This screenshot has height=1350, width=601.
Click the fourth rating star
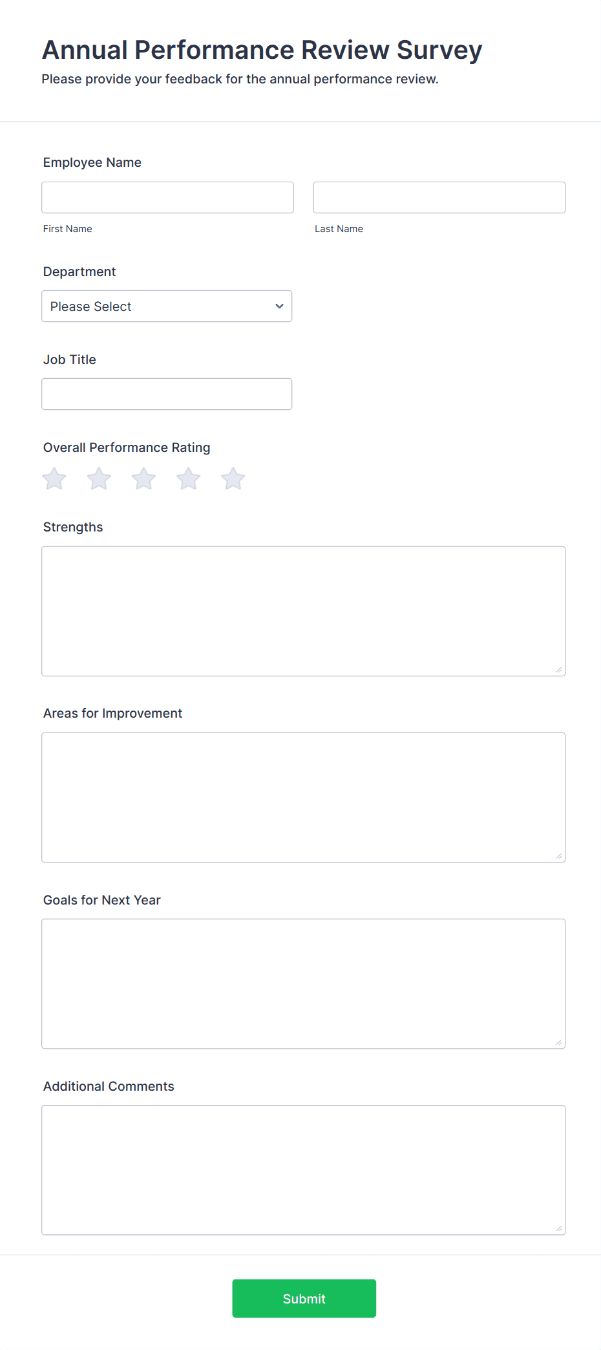pos(188,478)
